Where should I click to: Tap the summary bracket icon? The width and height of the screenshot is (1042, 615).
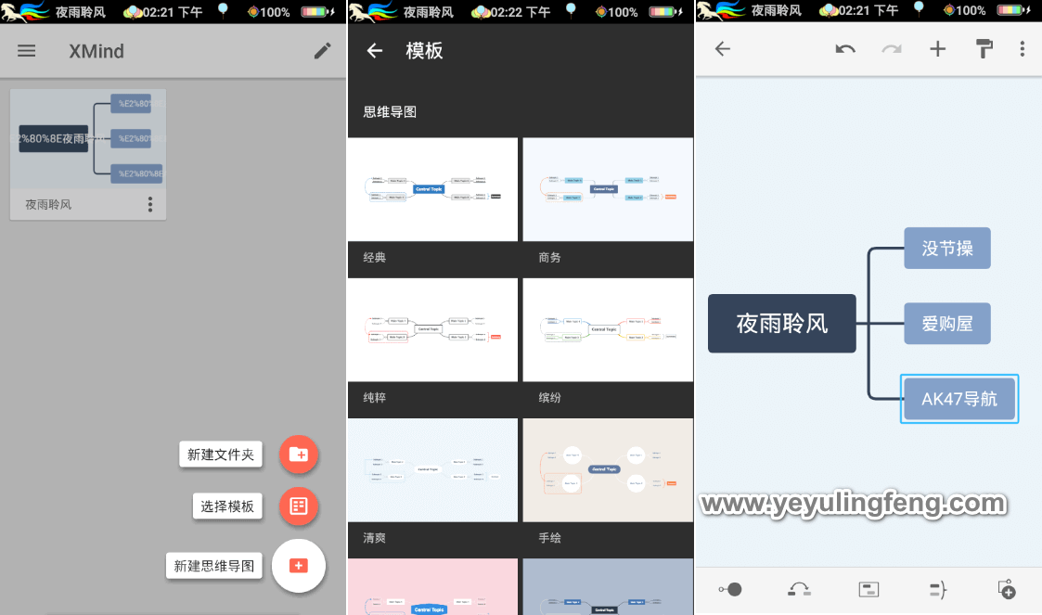coord(938,590)
